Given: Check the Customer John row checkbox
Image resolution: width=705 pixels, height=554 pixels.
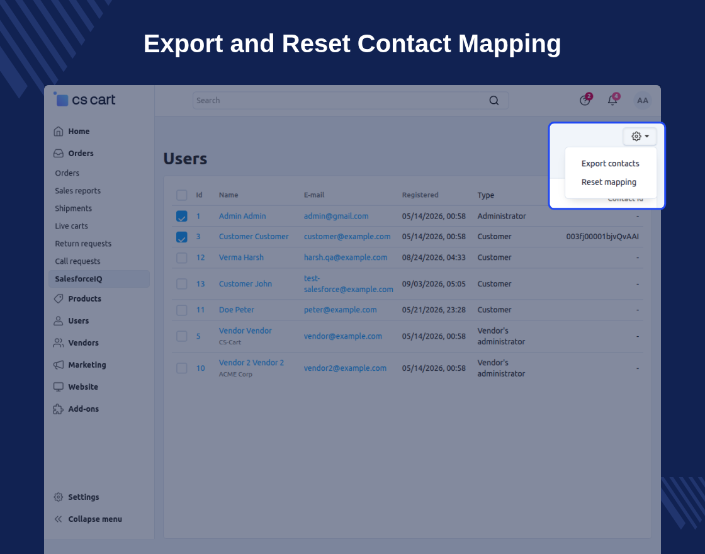Looking at the screenshot, I should 182,284.
